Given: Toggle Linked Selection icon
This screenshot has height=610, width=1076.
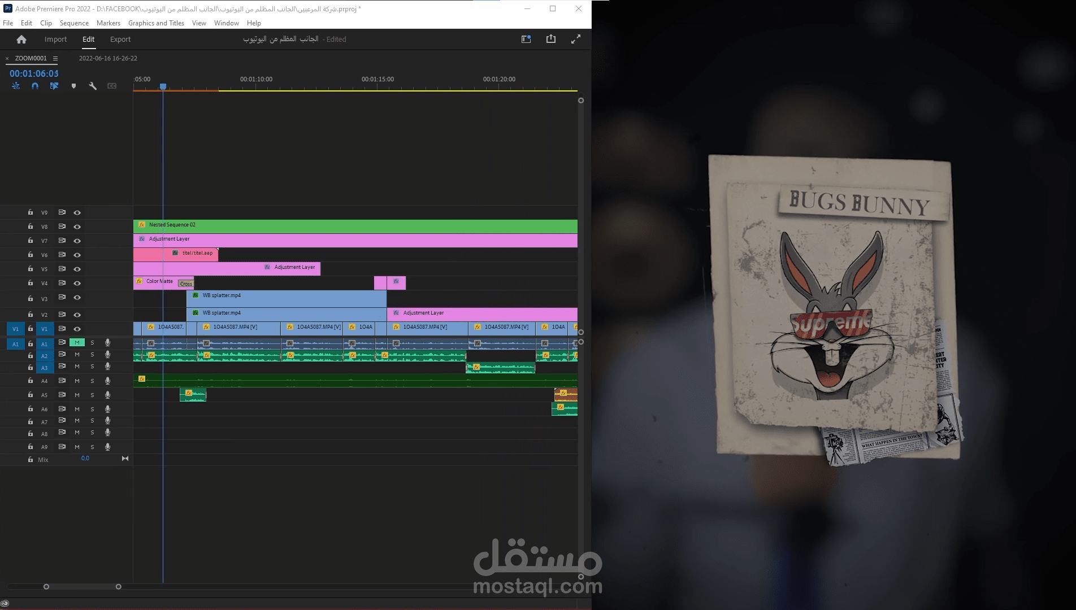Looking at the screenshot, I should pos(54,86).
